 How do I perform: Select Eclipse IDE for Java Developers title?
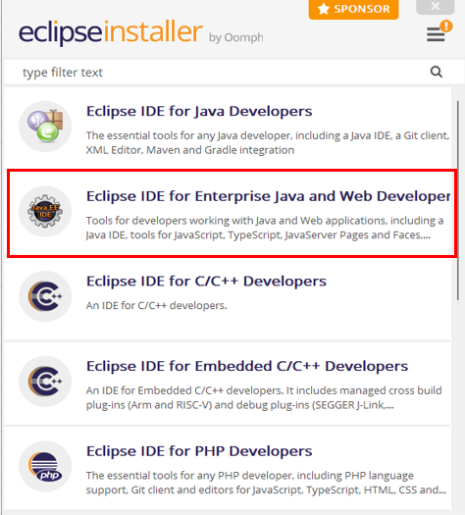(199, 111)
